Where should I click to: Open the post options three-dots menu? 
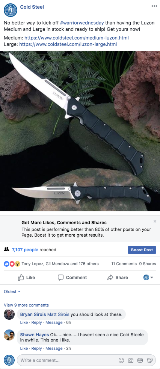154,6
